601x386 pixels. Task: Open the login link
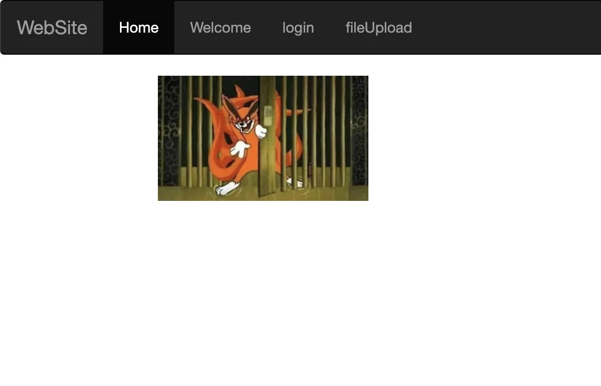pos(298,27)
